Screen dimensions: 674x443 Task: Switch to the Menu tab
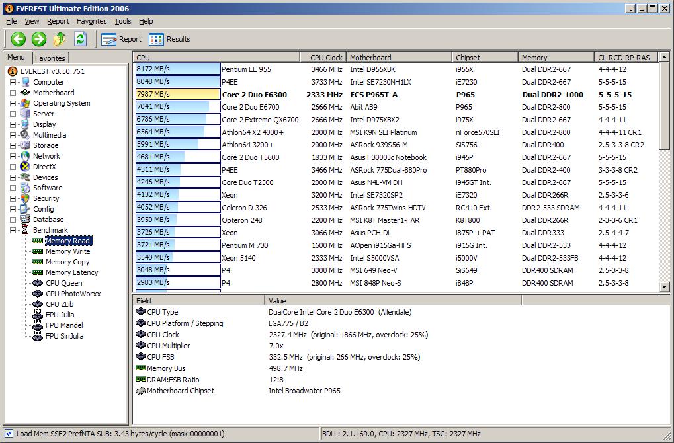click(17, 57)
